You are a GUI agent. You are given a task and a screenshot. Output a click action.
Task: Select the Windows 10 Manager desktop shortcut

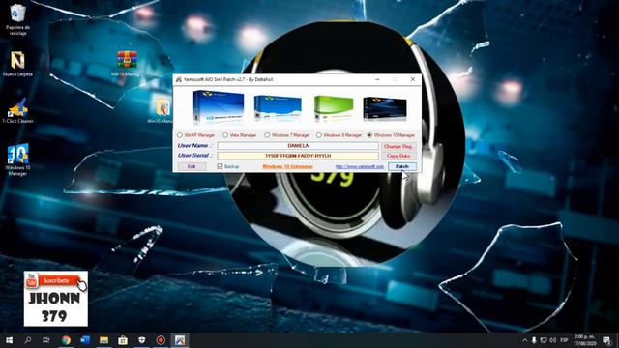17,159
